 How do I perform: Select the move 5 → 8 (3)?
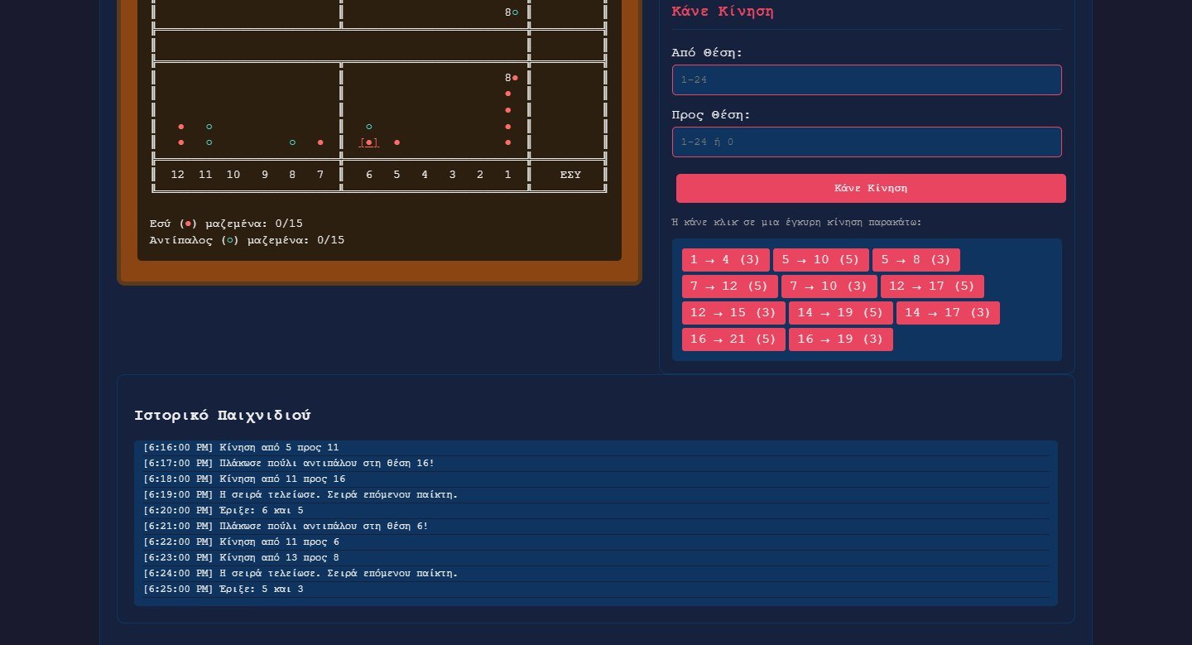[x=916, y=260]
